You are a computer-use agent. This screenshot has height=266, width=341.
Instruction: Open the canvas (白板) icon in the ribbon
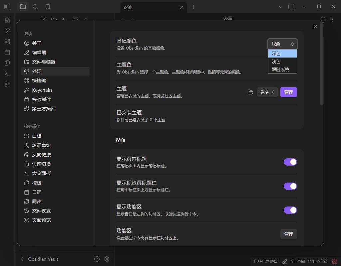point(7,41)
